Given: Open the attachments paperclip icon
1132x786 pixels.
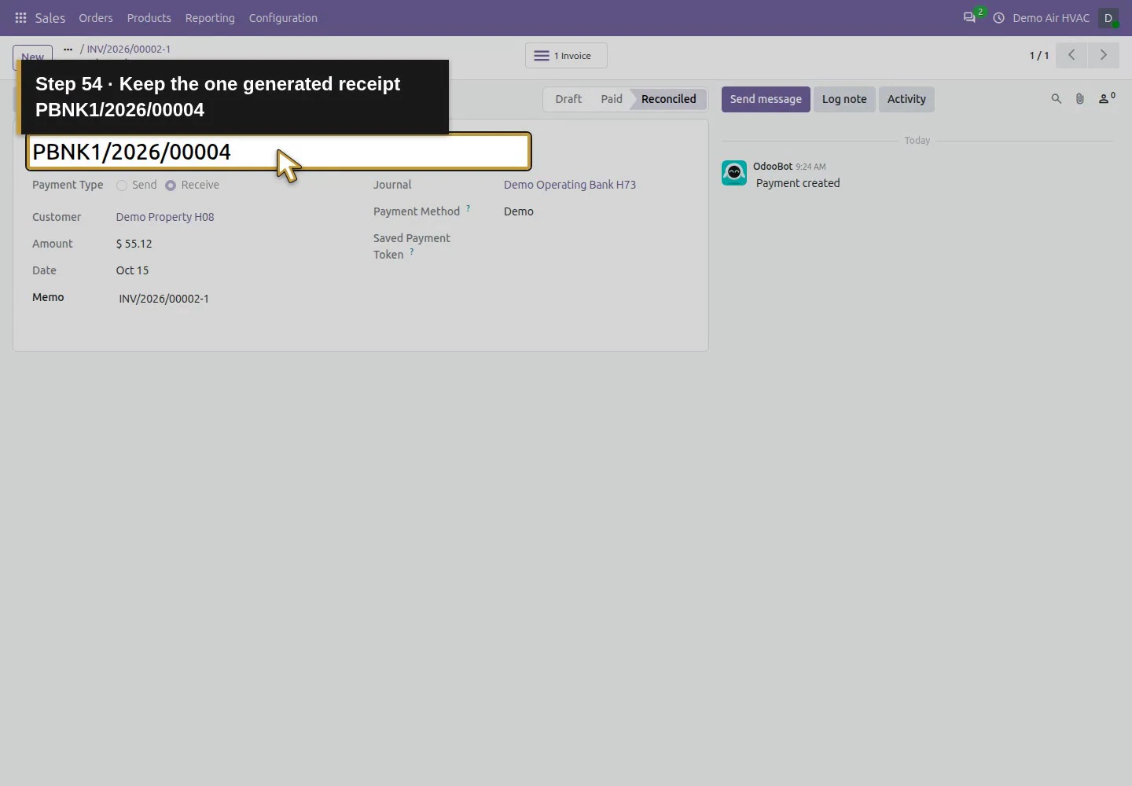Looking at the screenshot, I should [1080, 99].
